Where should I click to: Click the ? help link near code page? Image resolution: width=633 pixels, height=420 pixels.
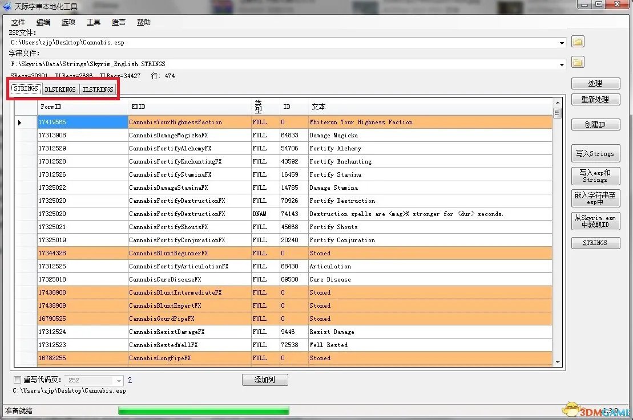pos(130,380)
